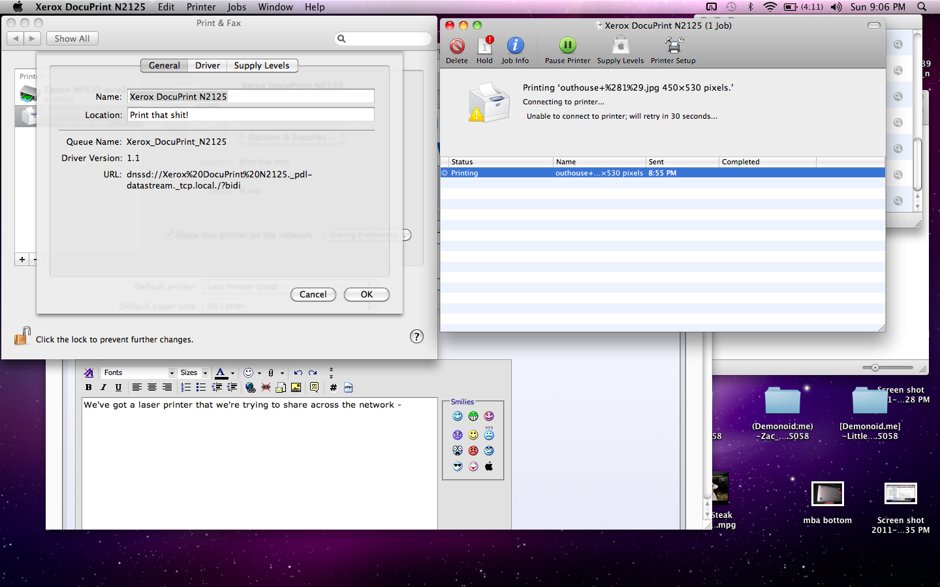940x587 pixels.
Task: Insert an email link in editor
Action: pyautogui.click(x=281, y=387)
